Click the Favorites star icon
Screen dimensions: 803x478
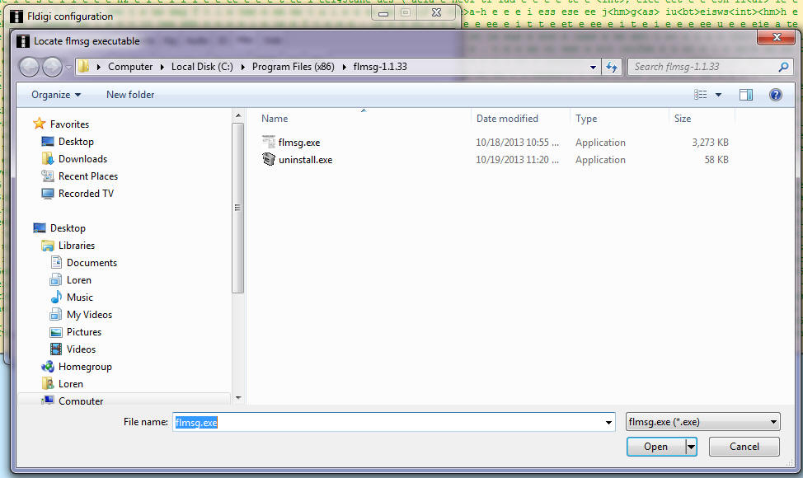coord(39,124)
